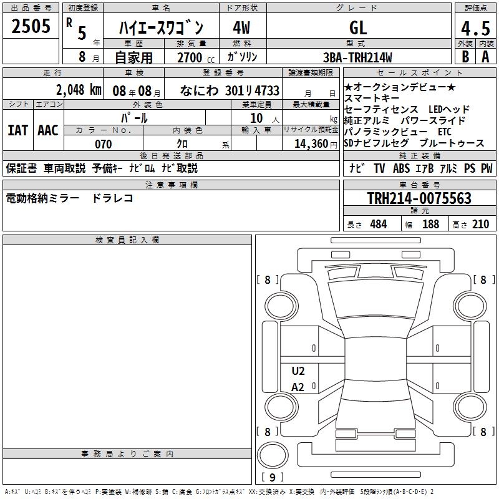The image size is (499, 499).
Task: Click the length value 484
Action: point(379,224)
